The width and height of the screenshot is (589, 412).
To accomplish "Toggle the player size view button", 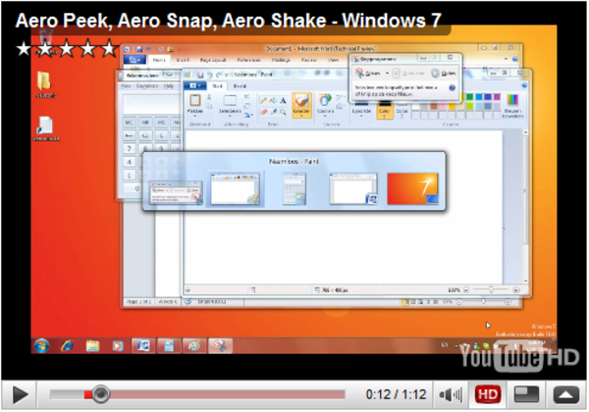I will click(526, 394).
